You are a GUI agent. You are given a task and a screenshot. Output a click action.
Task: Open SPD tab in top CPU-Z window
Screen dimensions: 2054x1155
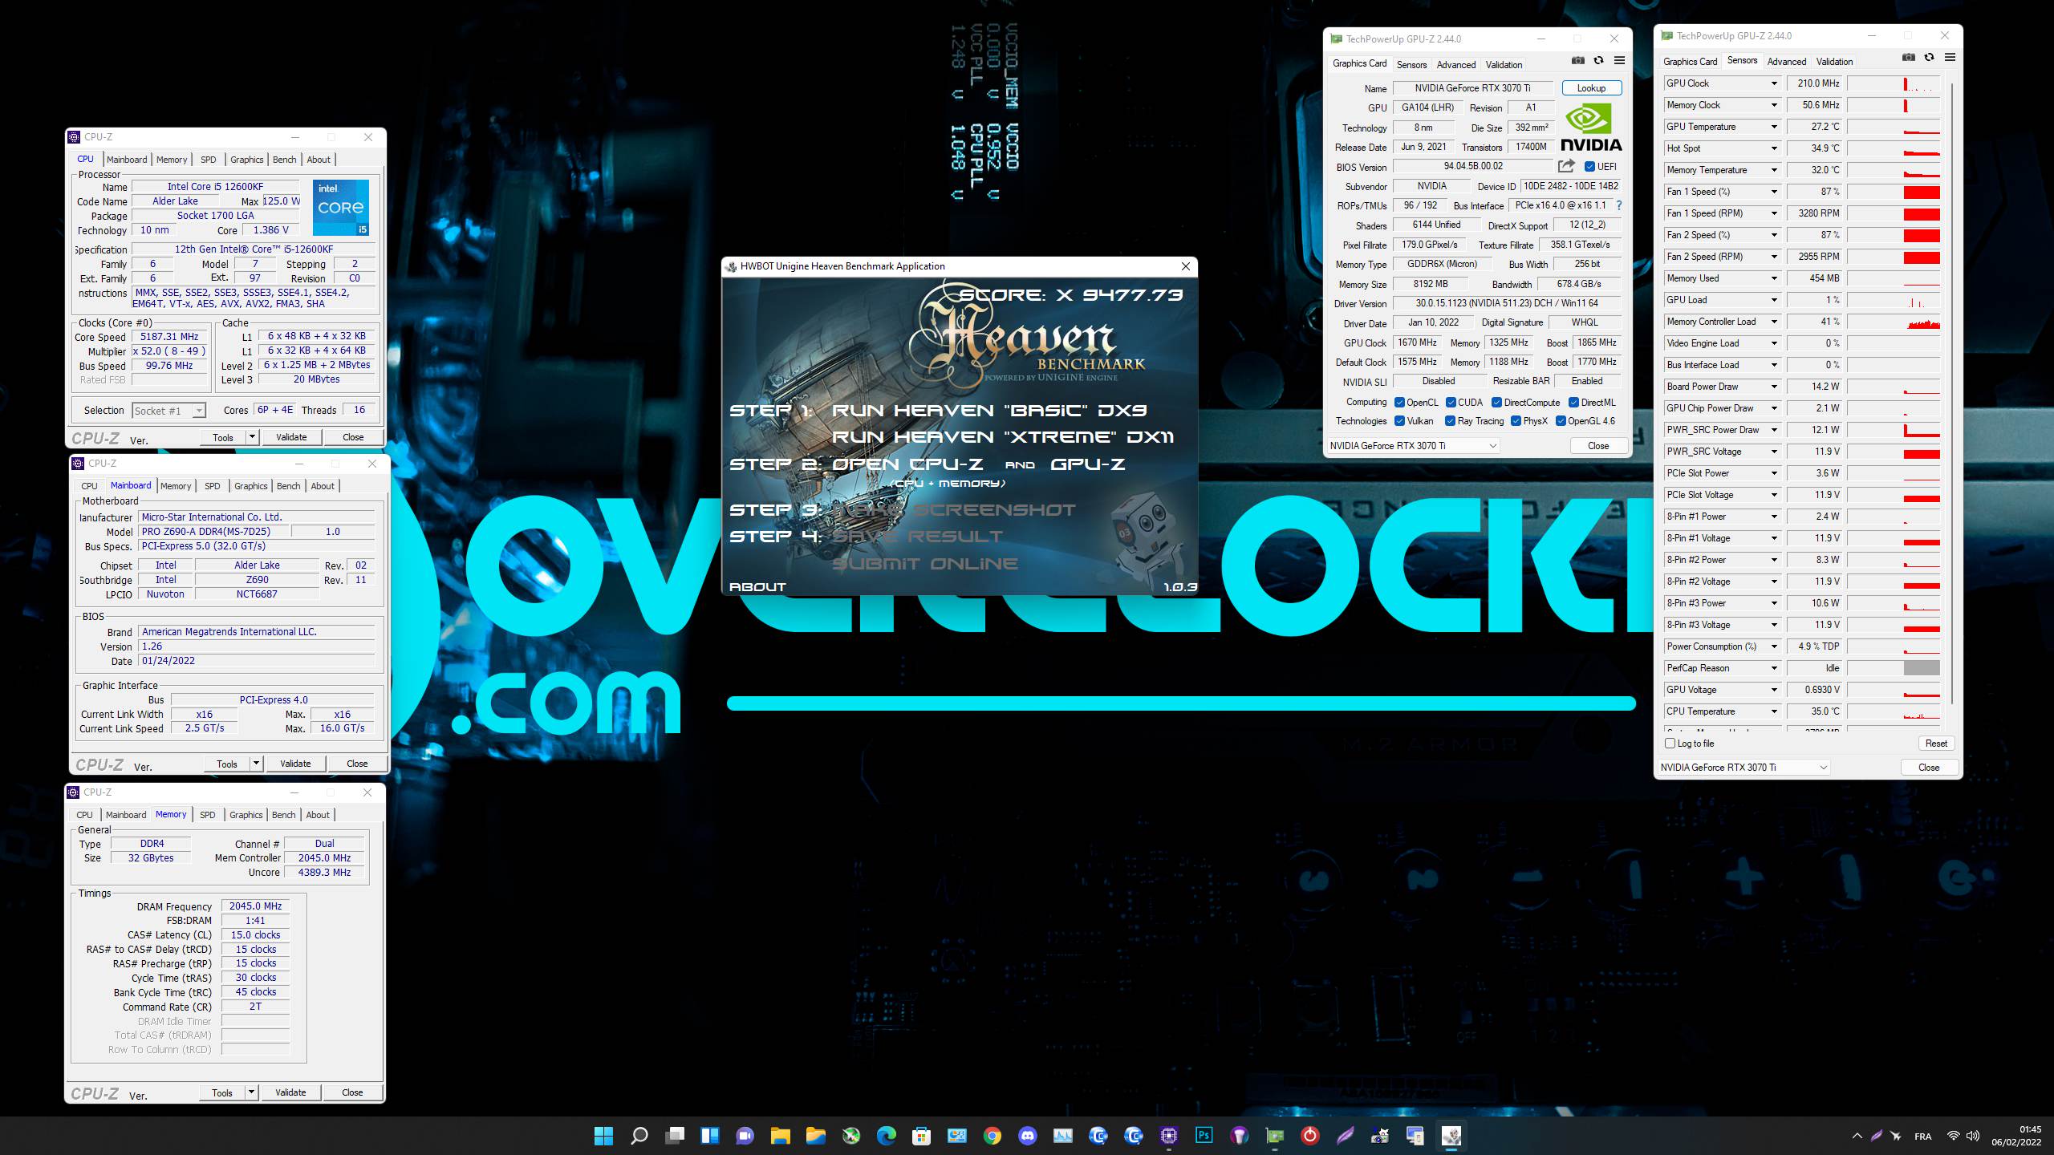[x=209, y=160]
